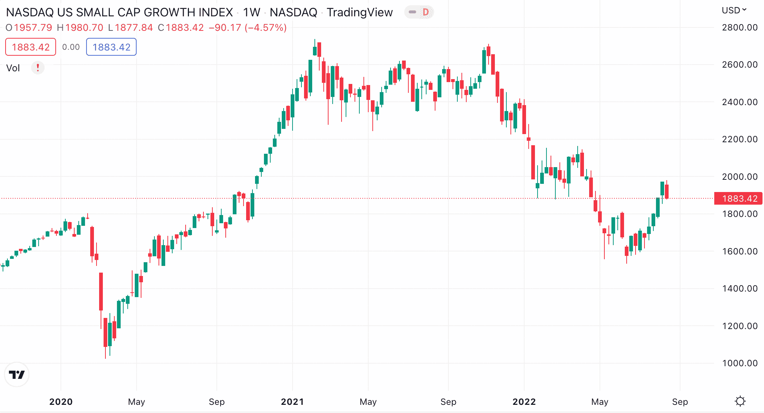Click the 1000.00 price scale label
The image size is (764, 413).
739,363
